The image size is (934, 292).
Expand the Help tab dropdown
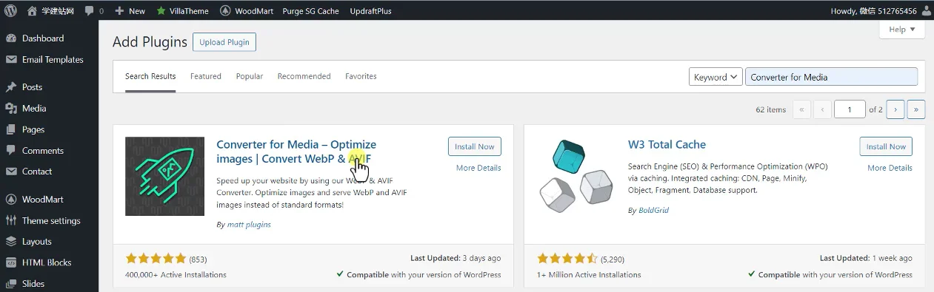pos(902,30)
